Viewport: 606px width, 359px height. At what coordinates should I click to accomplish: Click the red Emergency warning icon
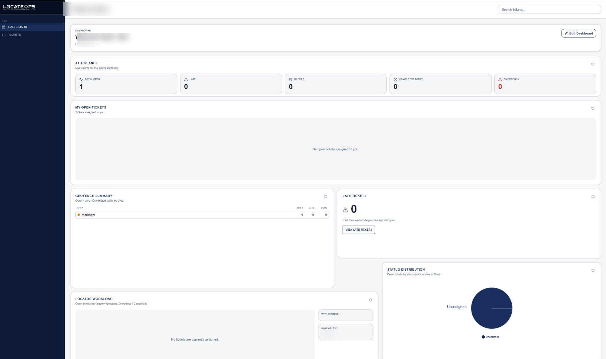500,79
